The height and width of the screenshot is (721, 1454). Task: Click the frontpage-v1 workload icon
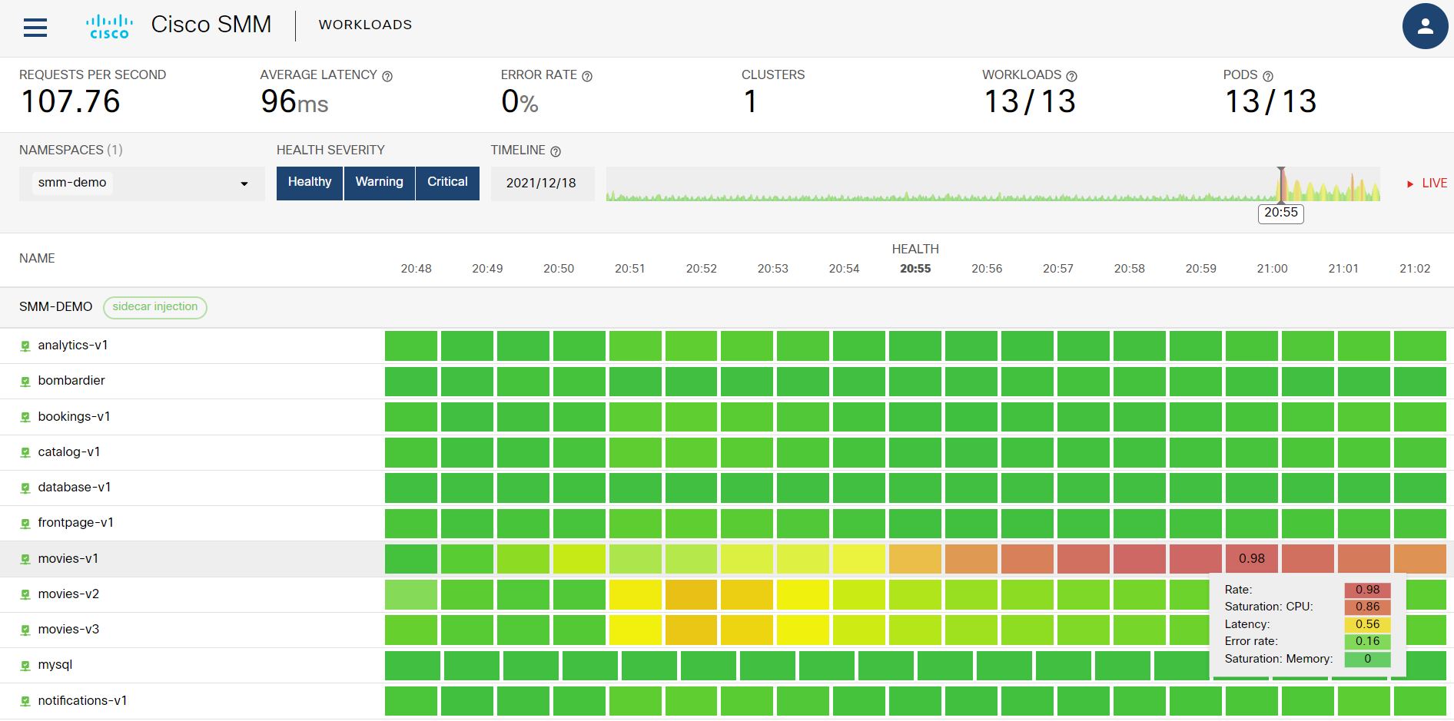tap(25, 524)
